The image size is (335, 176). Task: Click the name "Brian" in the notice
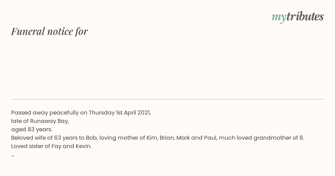click(167, 138)
